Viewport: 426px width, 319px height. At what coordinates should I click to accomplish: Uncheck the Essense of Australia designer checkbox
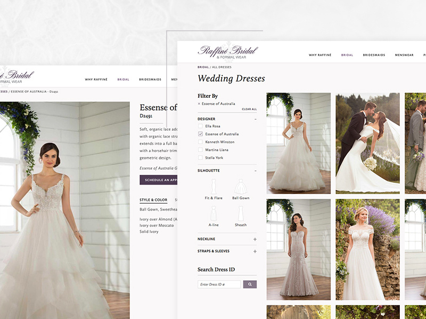pos(200,134)
